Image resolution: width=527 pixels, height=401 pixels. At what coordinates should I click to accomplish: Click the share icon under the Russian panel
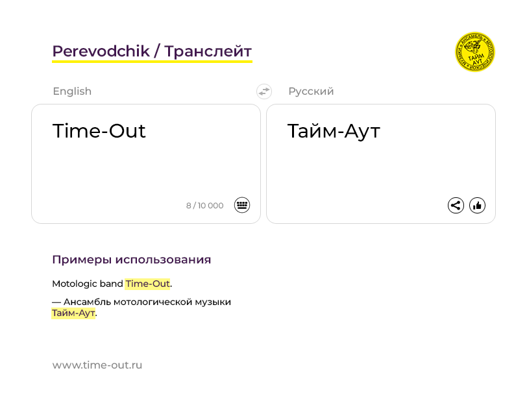[x=456, y=204]
